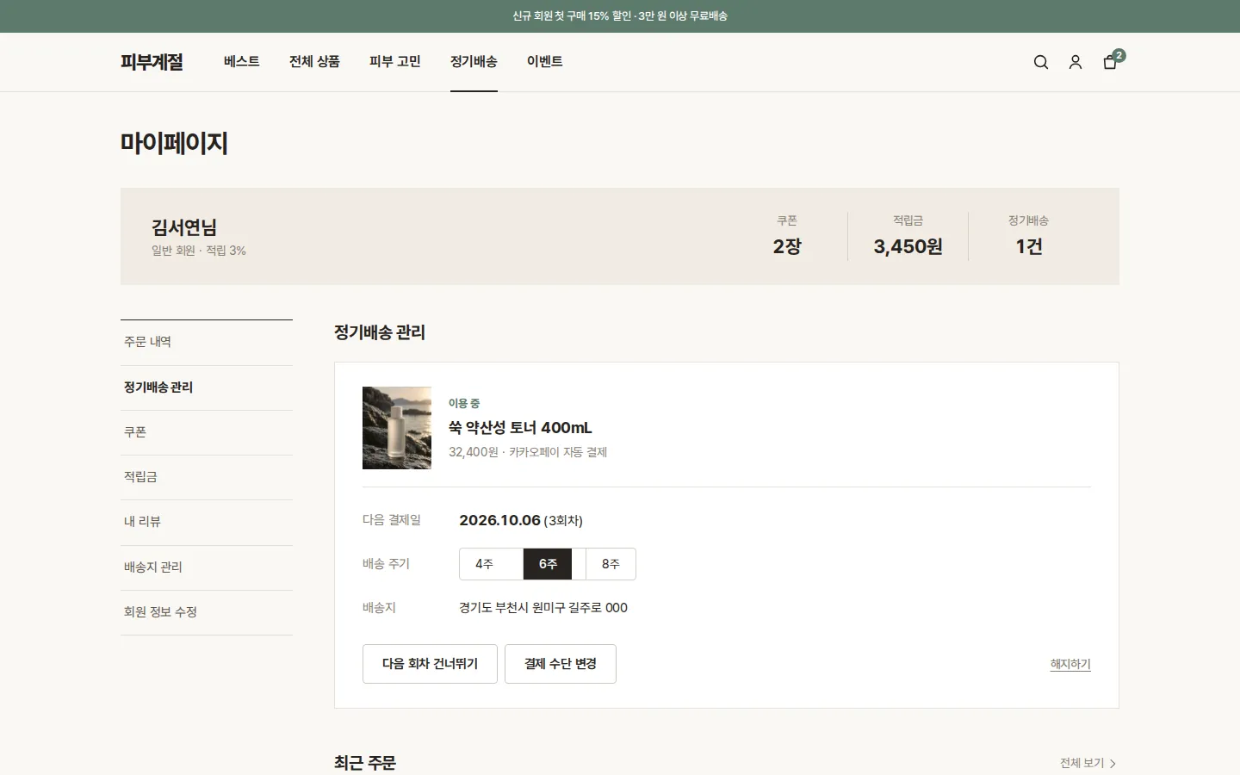Click the 적립금 3,450원 summary
This screenshot has height=775, width=1240.
(x=908, y=236)
